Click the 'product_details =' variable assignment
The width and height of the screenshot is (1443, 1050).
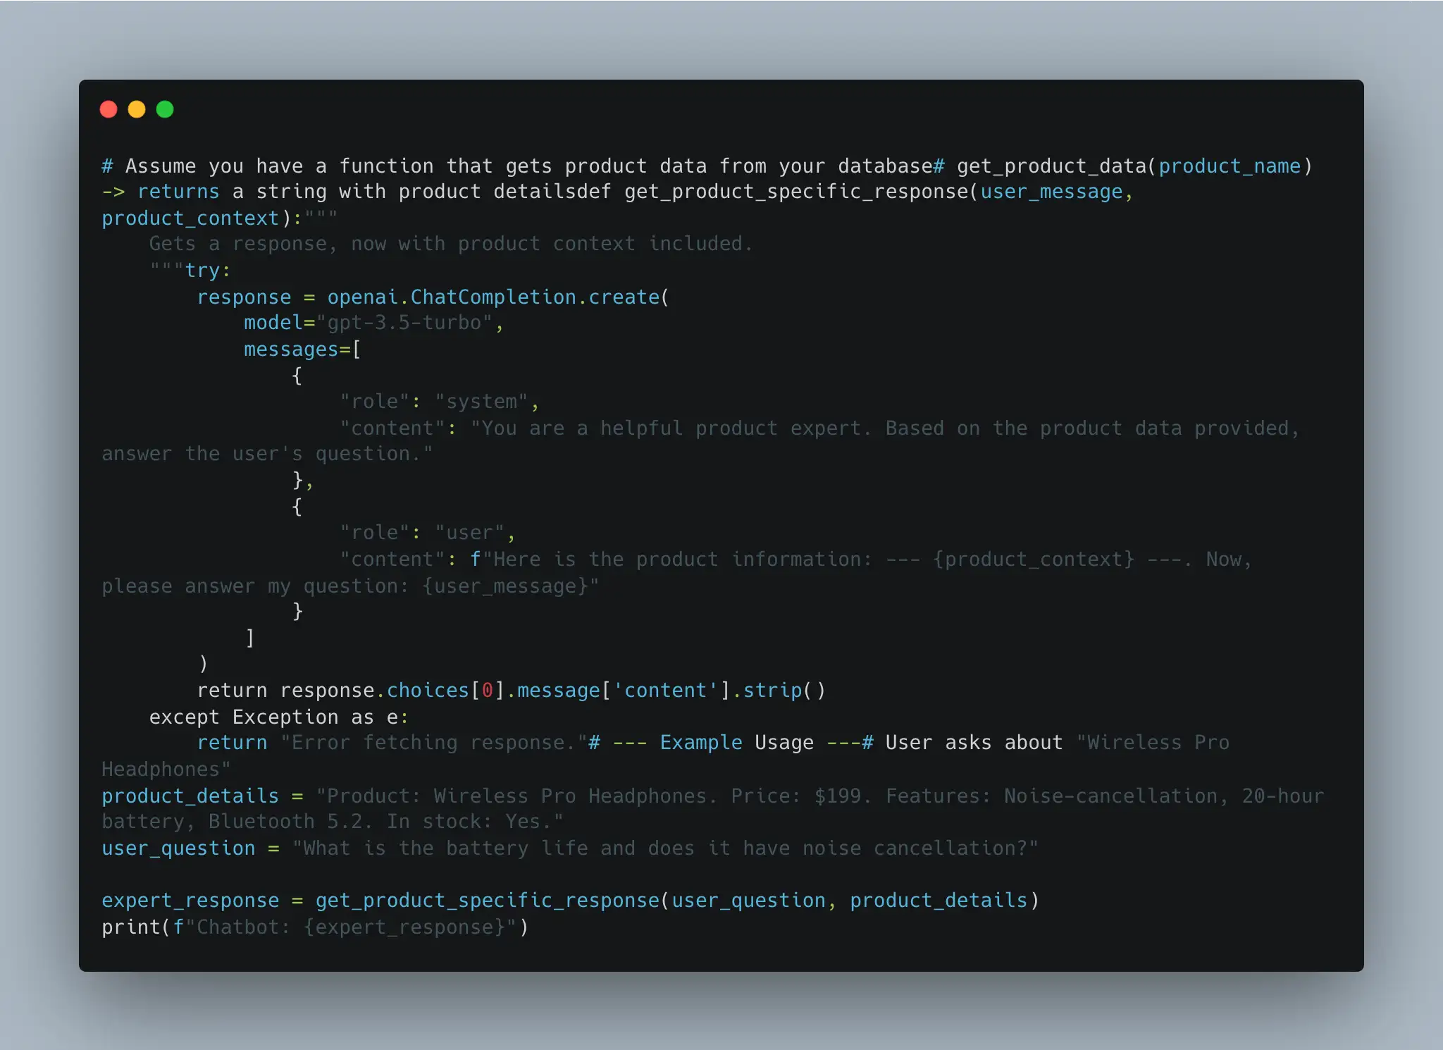[x=202, y=796]
